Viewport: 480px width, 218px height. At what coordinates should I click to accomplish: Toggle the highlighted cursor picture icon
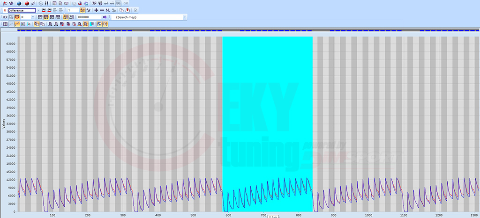click(x=99, y=24)
